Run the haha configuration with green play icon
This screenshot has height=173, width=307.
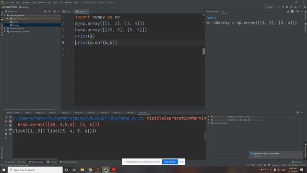[279, 7]
